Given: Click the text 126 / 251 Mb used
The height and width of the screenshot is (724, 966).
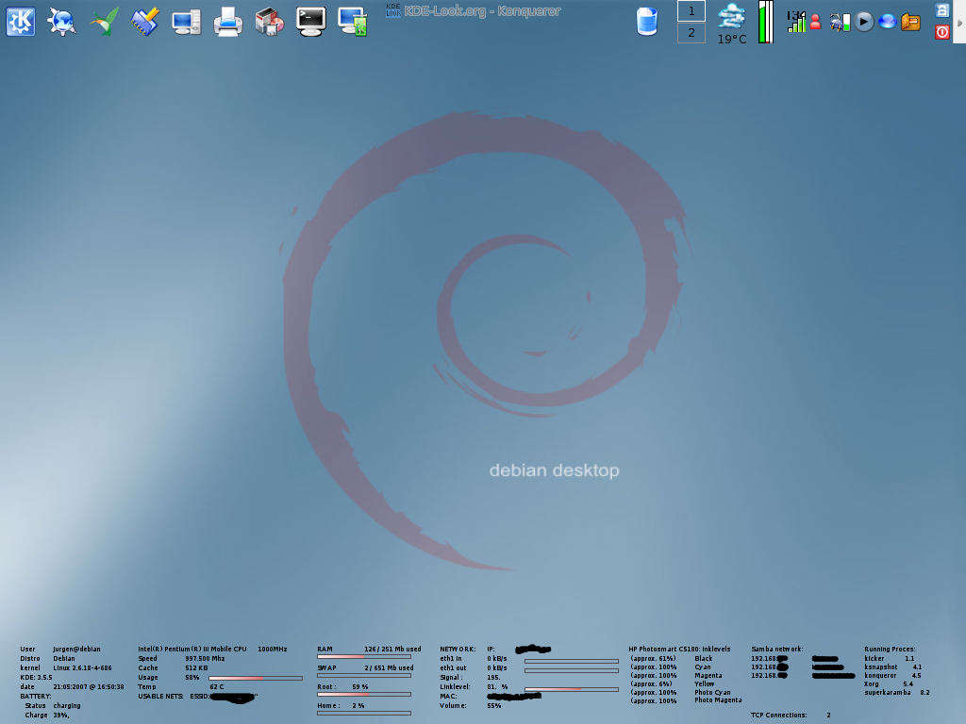Looking at the screenshot, I should (392, 649).
